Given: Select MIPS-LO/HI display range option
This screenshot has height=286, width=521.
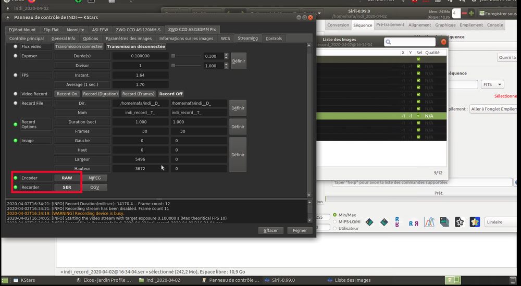Looking at the screenshot, I should [346, 221].
